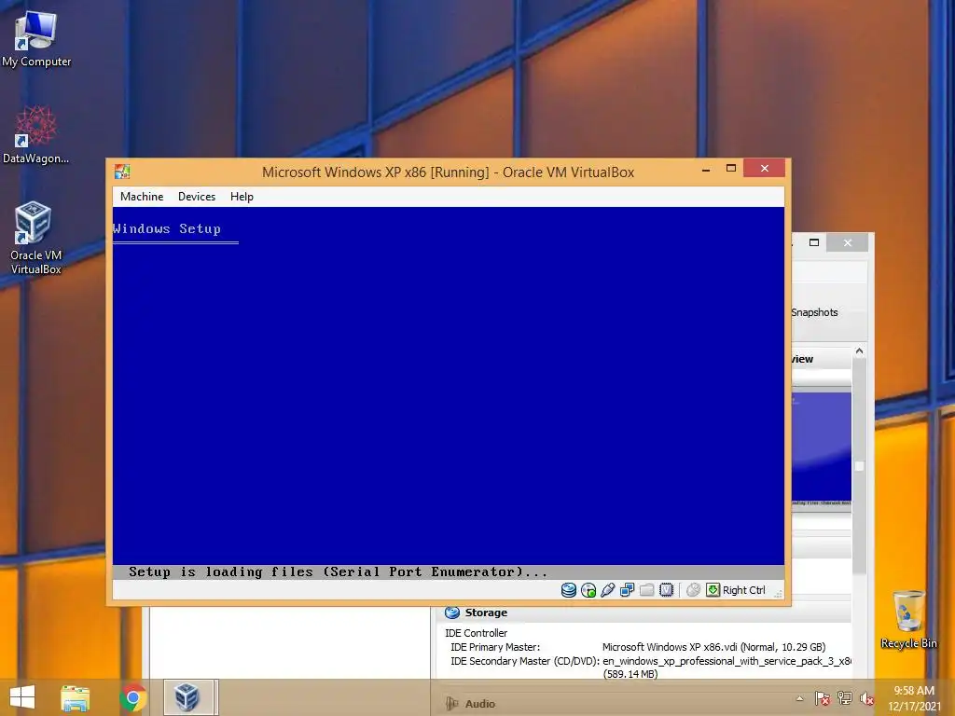Open the Oracle VM VirtualBox desktop shortcut
The width and height of the screenshot is (955, 716).
(x=36, y=238)
